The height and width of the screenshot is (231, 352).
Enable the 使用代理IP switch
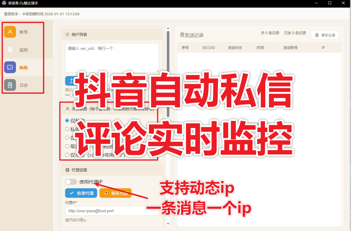[71, 181]
